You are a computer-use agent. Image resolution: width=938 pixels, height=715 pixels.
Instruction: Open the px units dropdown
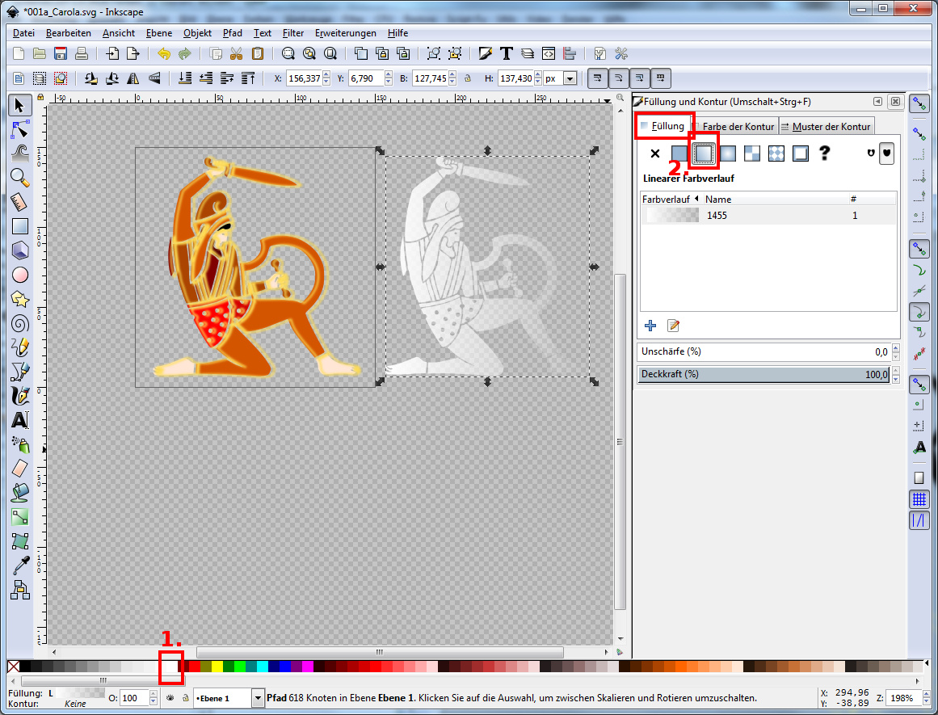tap(570, 79)
